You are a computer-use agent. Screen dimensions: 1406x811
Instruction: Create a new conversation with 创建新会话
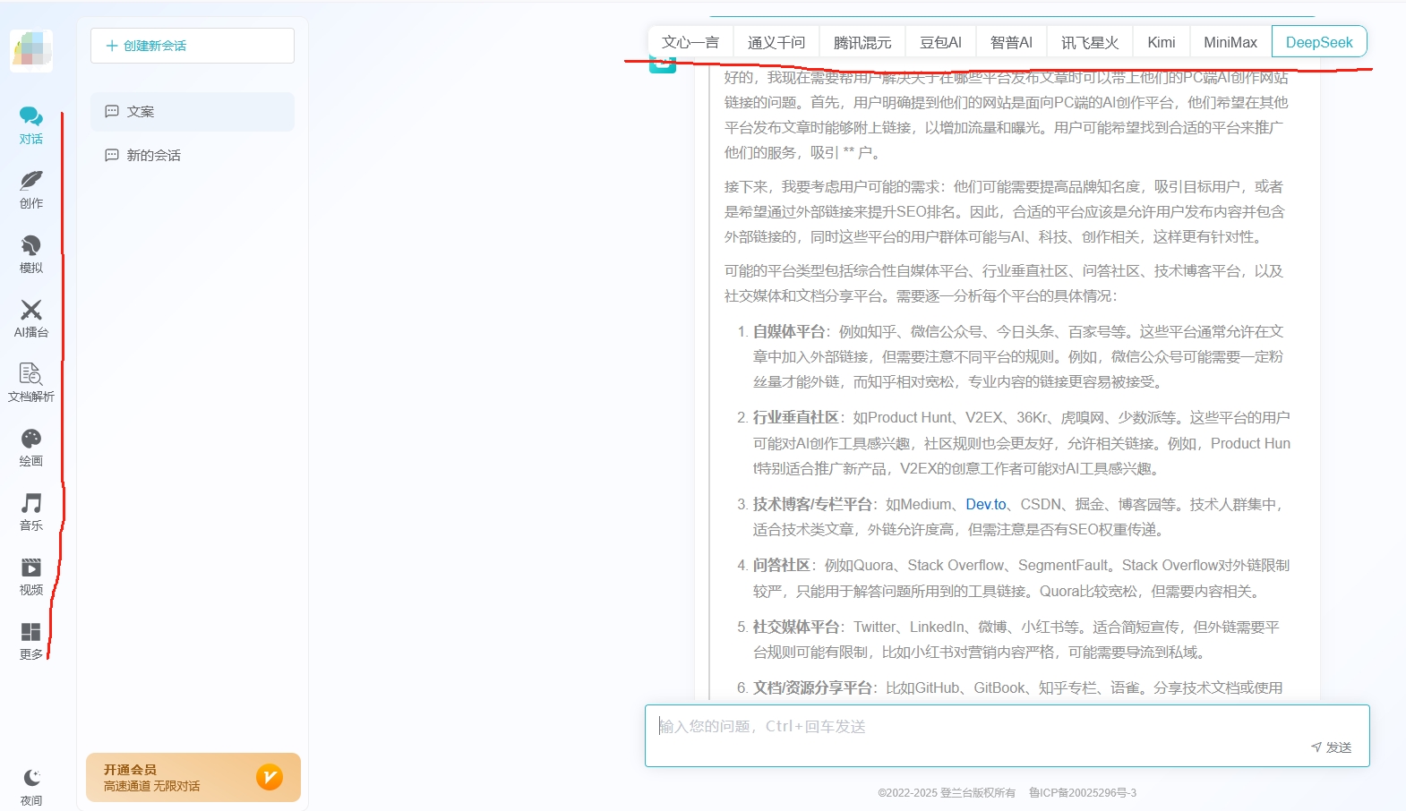click(193, 46)
